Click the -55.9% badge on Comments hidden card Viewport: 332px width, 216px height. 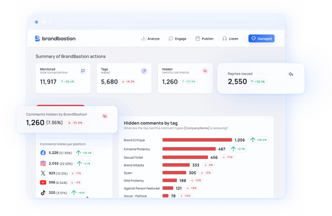[75, 123]
